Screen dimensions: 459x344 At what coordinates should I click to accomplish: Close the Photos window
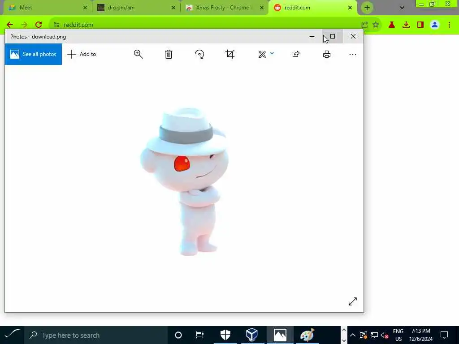(x=353, y=37)
